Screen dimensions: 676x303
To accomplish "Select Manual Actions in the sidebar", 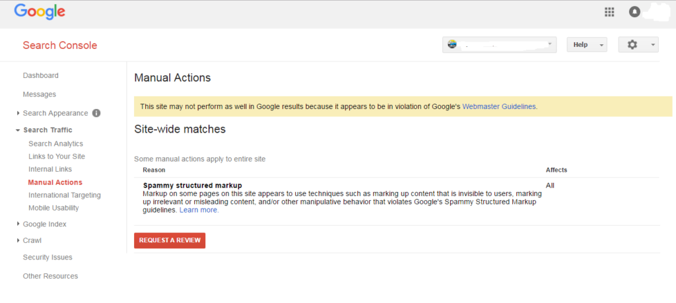I will (55, 182).
